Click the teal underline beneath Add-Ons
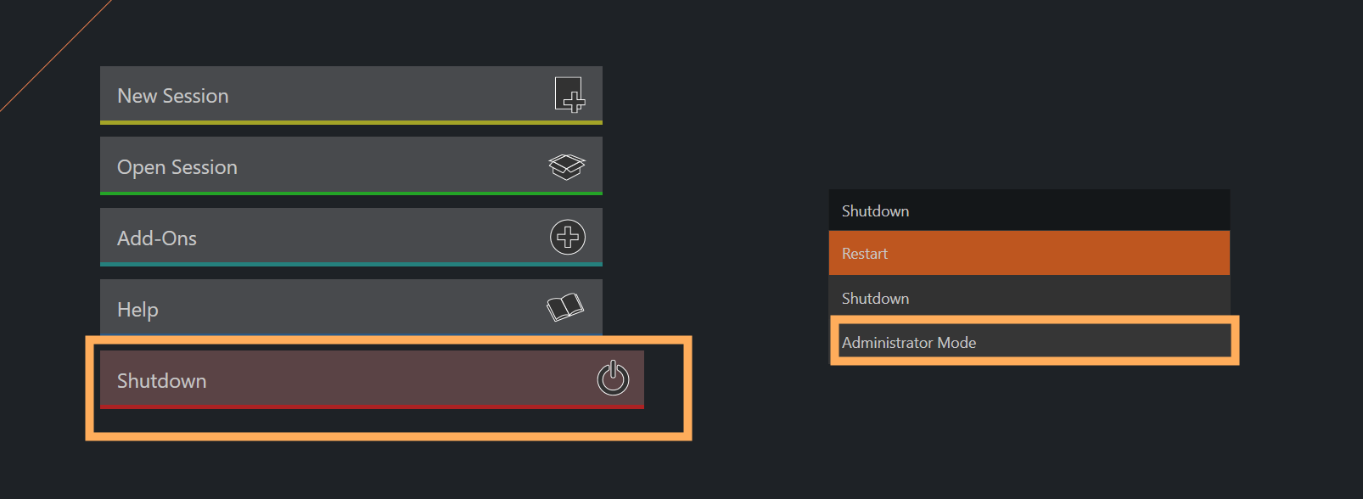 click(351, 264)
